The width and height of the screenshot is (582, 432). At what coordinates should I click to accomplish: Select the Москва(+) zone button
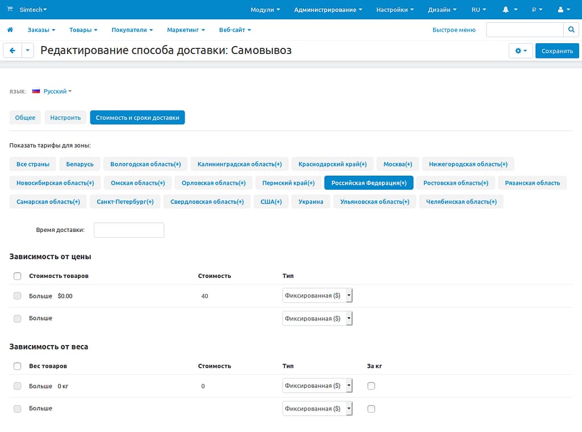(398, 164)
